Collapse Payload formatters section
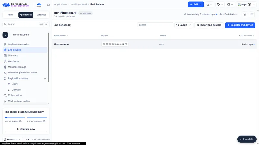 pyautogui.click(x=45, y=78)
